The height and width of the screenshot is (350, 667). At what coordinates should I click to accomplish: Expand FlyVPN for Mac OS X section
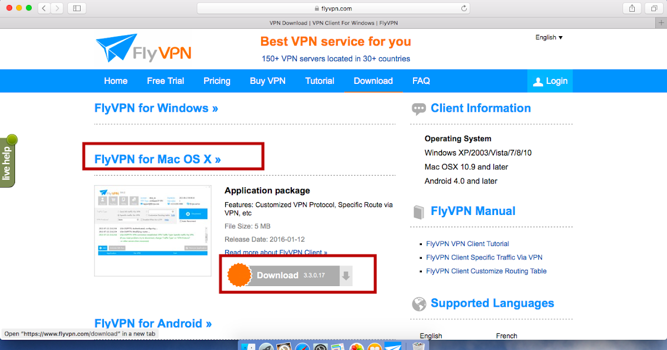[158, 159]
